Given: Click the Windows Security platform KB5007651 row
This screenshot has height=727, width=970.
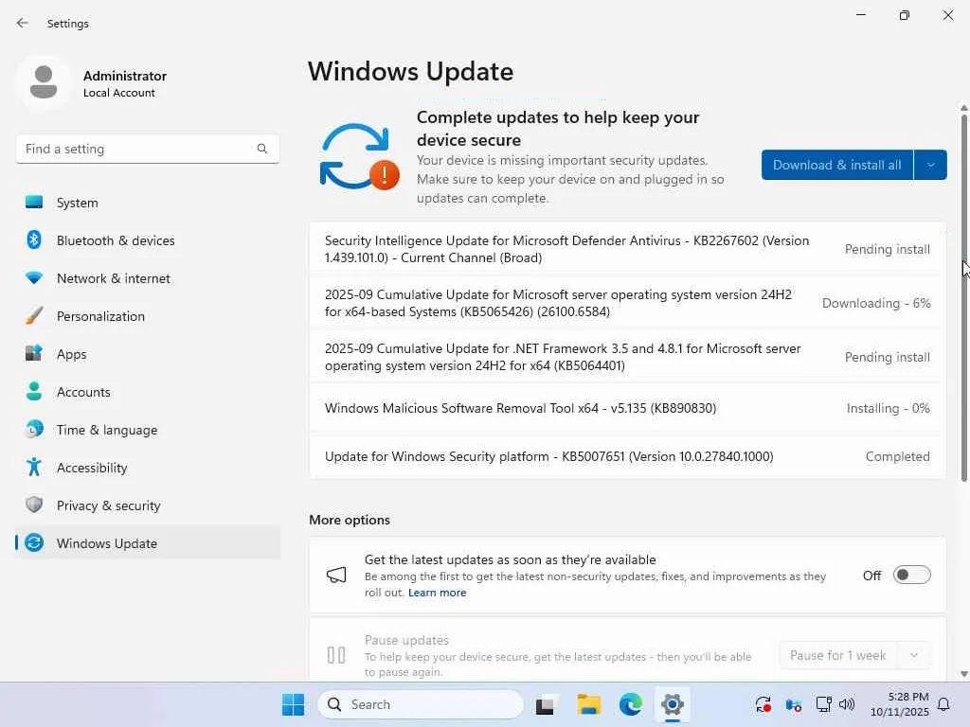Looking at the screenshot, I should [x=627, y=456].
